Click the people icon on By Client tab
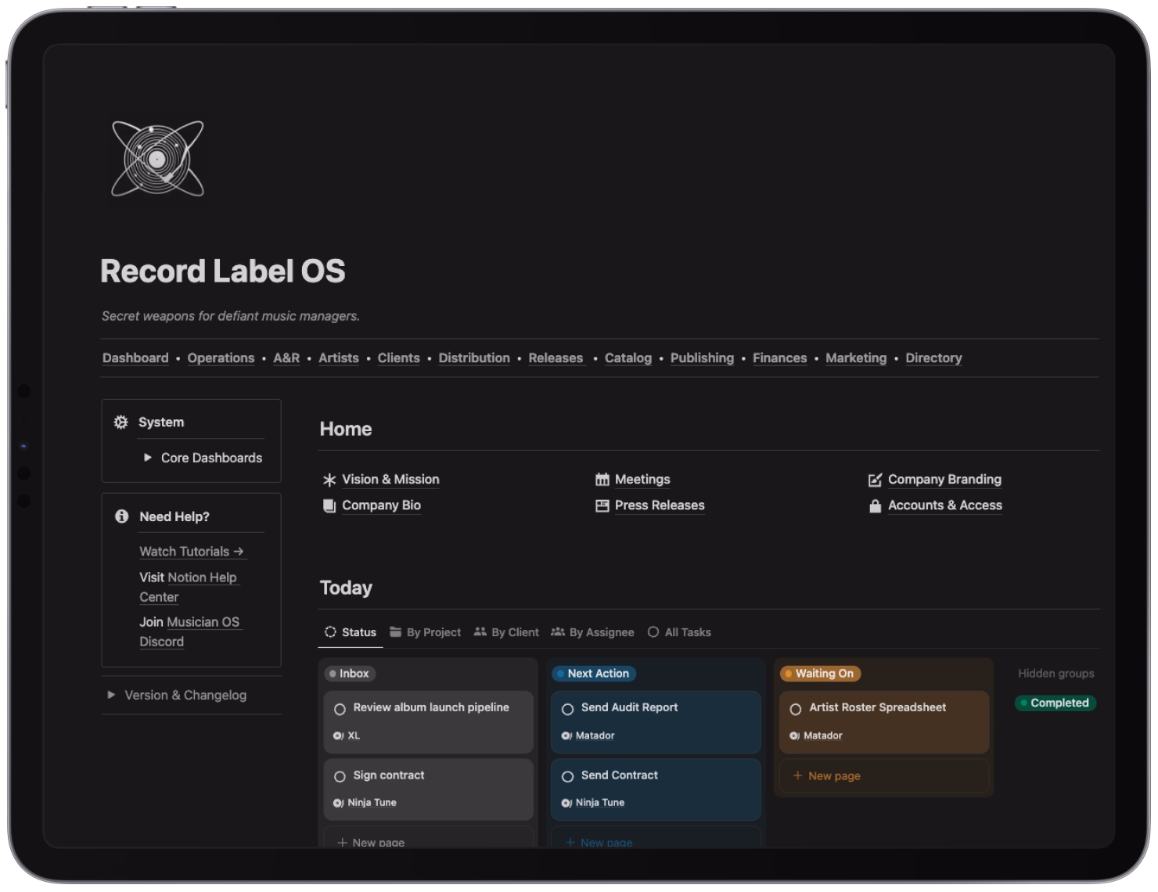 480,631
